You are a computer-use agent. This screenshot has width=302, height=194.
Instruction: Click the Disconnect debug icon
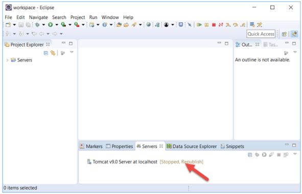coord(221,25)
